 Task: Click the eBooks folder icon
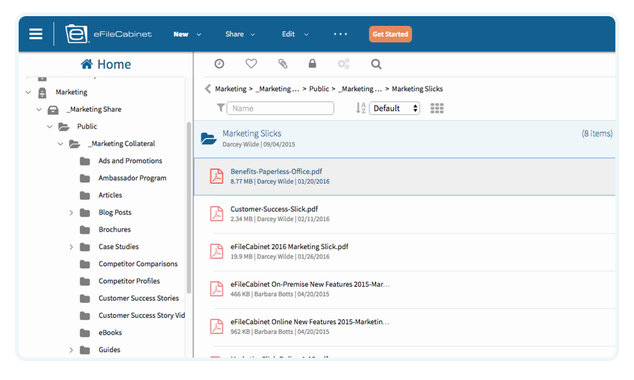(85, 333)
